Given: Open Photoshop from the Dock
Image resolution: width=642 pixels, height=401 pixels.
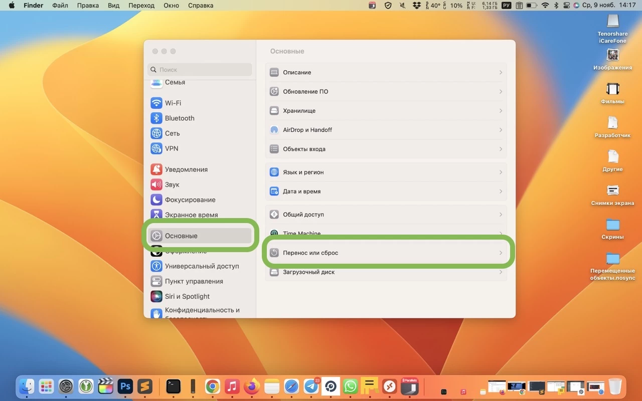Looking at the screenshot, I should [x=125, y=386].
